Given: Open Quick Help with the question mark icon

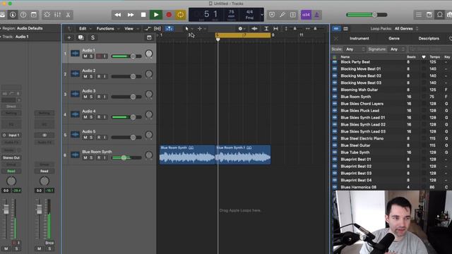Looking at the screenshot, I should (23, 15).
